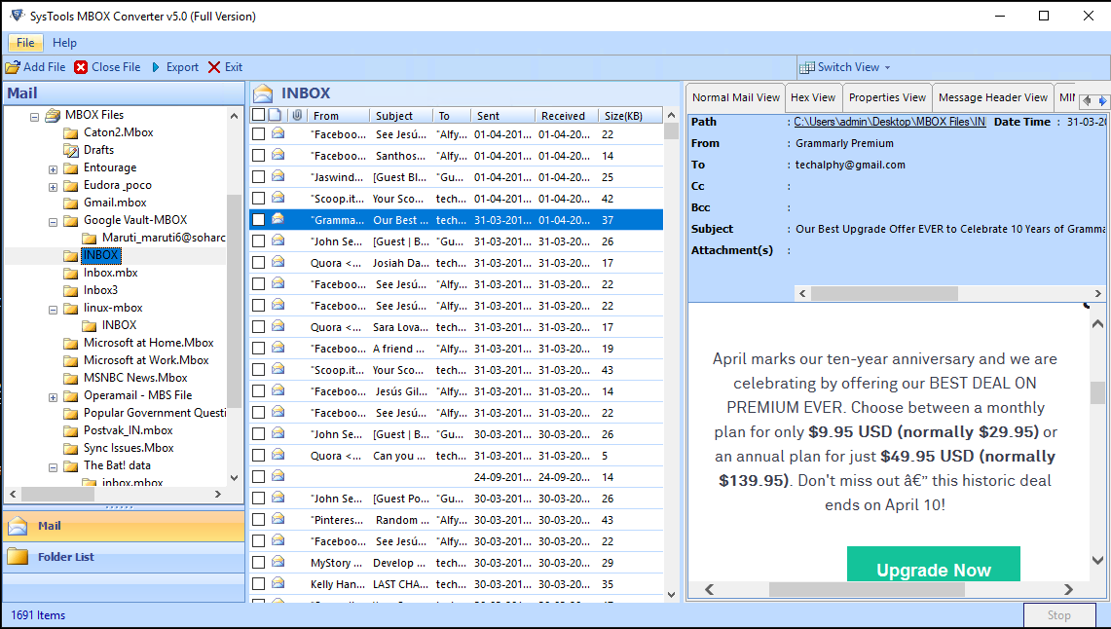Click the MSNBC News.Mbox folder icon
This screenshot has height=629, width=1111.
(x=70, y=378)
